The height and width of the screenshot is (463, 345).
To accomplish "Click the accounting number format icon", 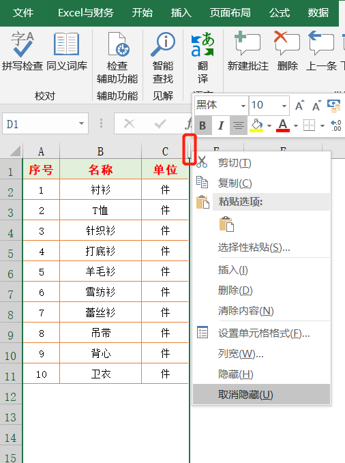I will tap(334, 106).
